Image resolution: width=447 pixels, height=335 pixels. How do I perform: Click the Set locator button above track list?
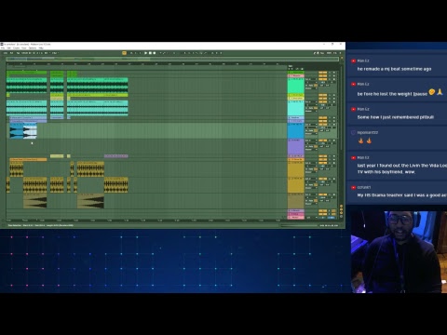pyautogui.click(x=291, y=66)
